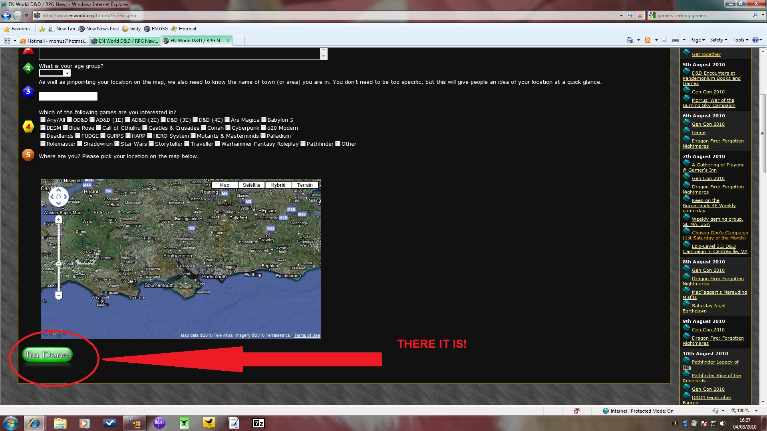The width and height of the screenshot is (767, 431).
Task: Expand the address bar history dropdown
Action: pos(621,16)
